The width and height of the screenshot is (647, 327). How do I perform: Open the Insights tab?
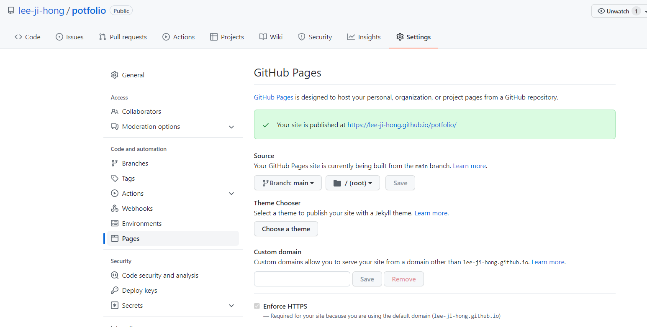pyautogui.click(x=364, y=37)
